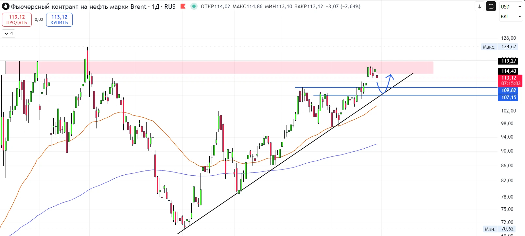Viewport: 525px width, 236px height.
Task: Click the green market status dot
Action: click(x=194, y=6)
